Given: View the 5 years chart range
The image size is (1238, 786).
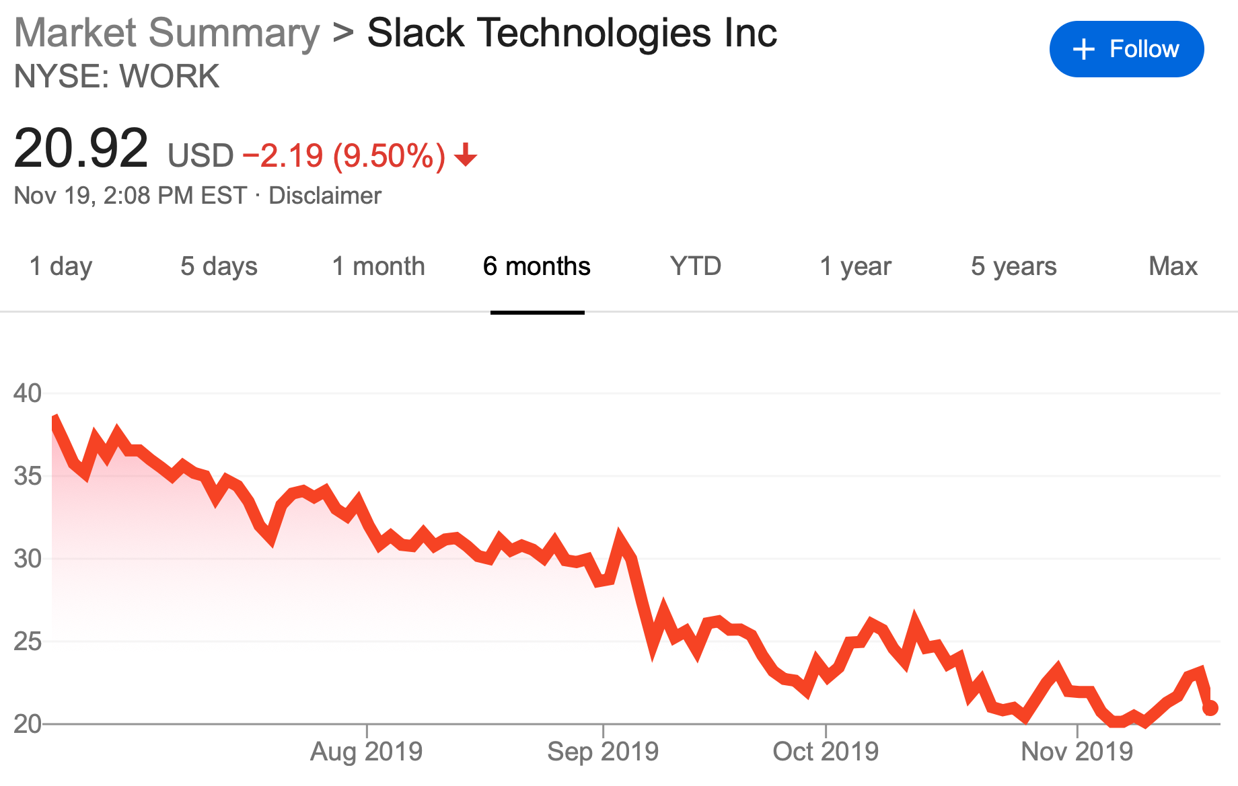Looking at the screenshot, I should click(1013, 266).
